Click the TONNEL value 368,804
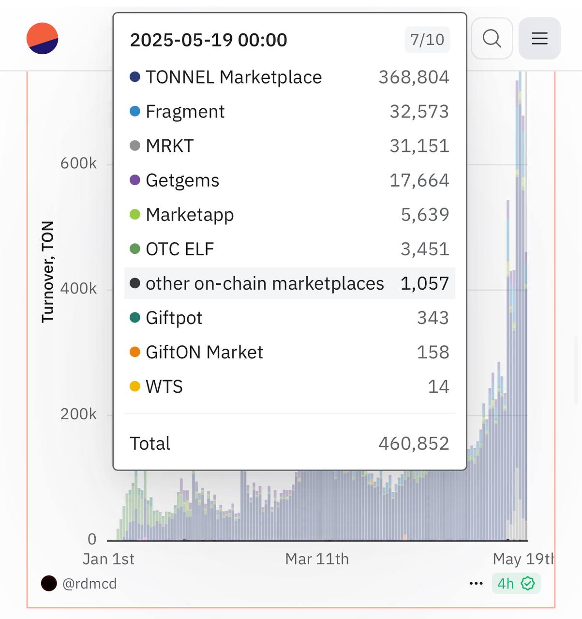This screenshot has height=619, width=582. click(414, 77)
